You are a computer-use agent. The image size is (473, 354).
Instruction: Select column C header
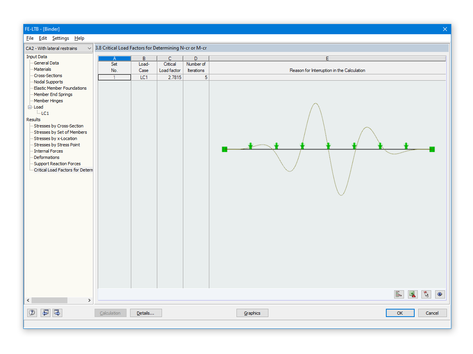[x=170, y=59]
